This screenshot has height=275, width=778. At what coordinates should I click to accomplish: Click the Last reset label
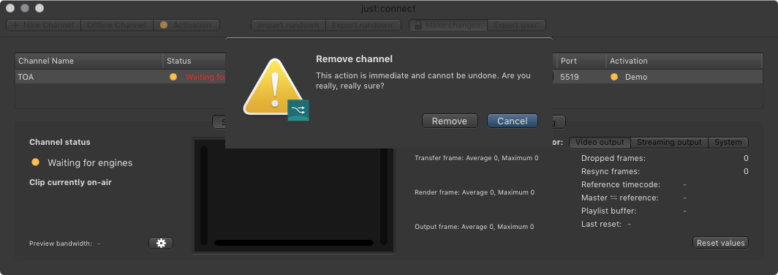601,225
